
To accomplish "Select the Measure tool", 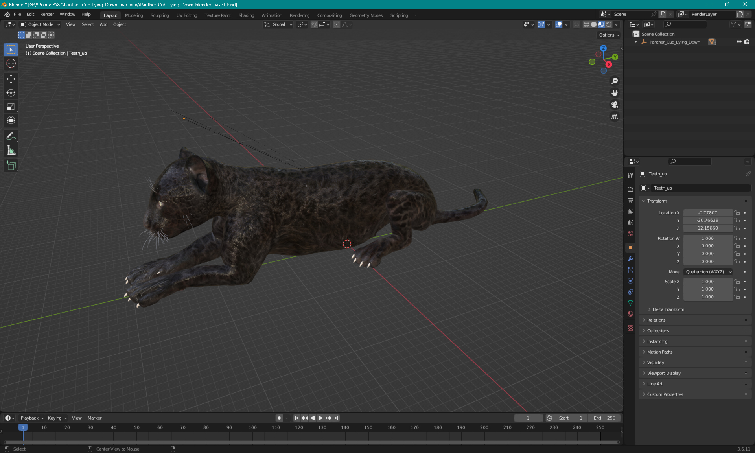I will (11, 150).
